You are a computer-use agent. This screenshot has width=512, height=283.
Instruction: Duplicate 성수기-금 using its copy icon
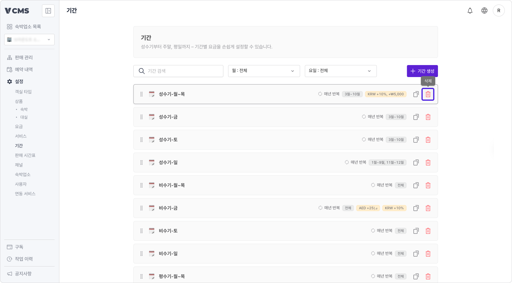(x=416, y=117)
